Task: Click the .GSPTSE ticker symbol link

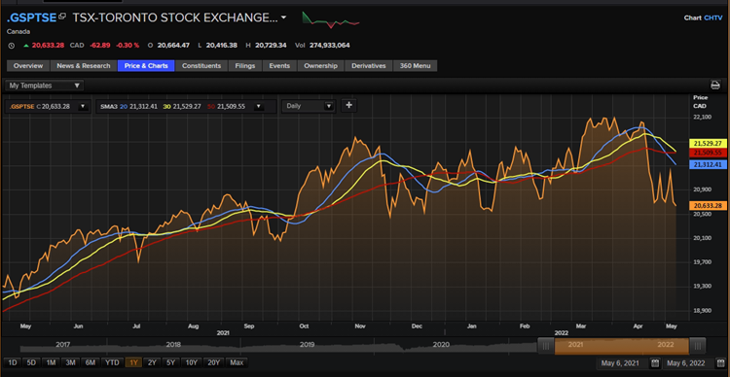Action: coord(32,17)
